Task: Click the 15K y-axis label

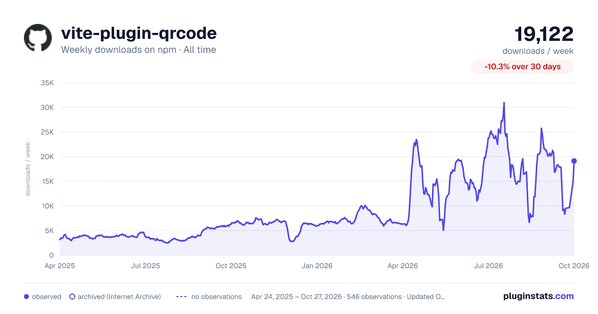Action: click(47, 181)
